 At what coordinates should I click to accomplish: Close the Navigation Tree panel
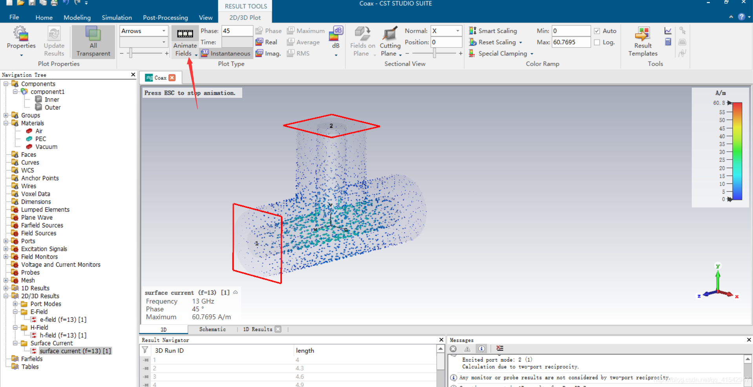pyautogui.click(x=133, y=75)
